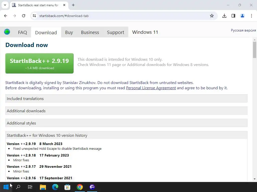Open Microsoft Store from taskbar
The height and width of the screenshot is (192, 257).
point(67,187)
